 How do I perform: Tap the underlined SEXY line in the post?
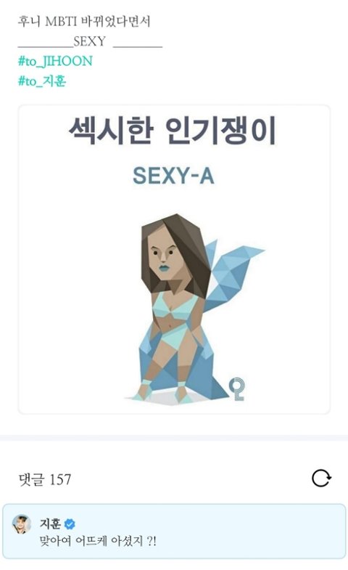[x=90, y=41]
